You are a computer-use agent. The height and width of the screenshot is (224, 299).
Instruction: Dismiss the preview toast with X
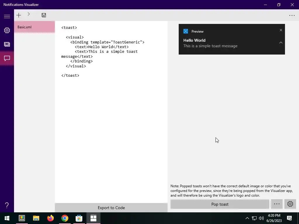[281, 30]
